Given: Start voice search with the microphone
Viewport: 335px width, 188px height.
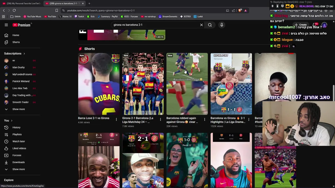Looking at the screenshot, I should coord(222,25).
